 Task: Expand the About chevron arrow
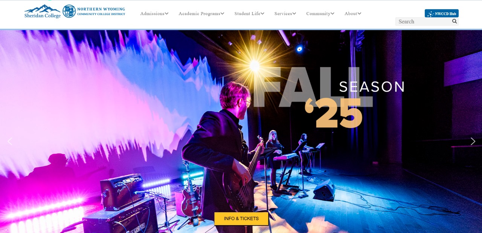pyautogui.click(x=359, y=14)
